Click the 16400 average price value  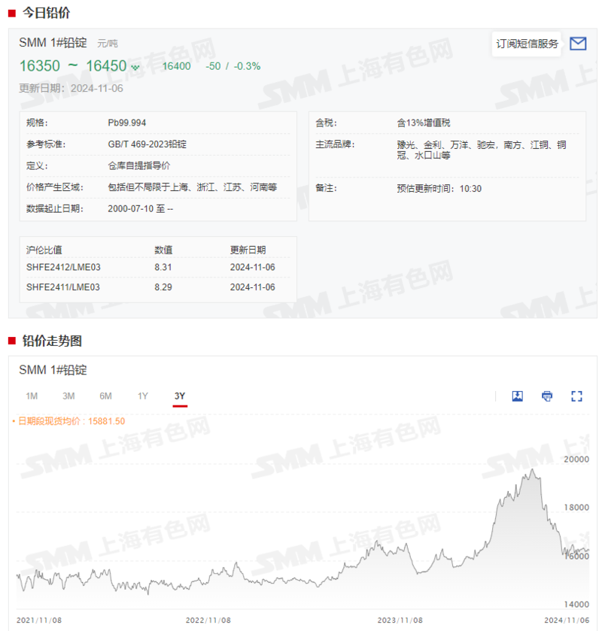click(x=176, y=66)
